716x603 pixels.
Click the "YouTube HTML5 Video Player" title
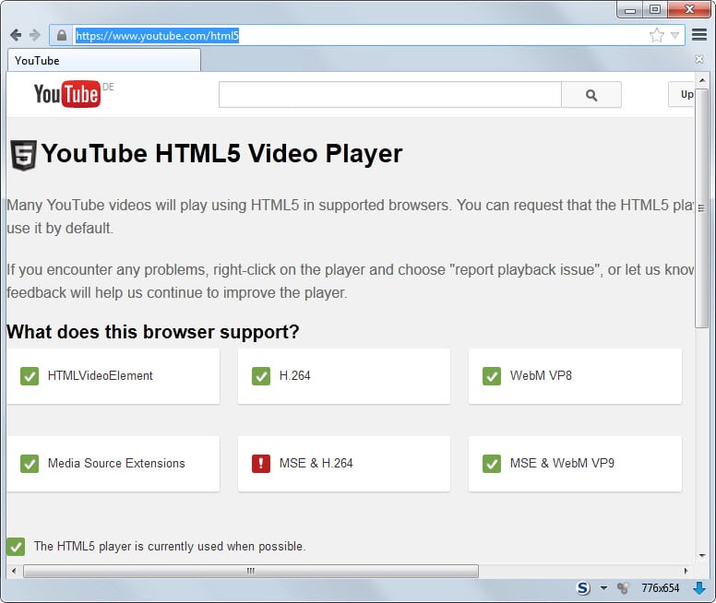(x=222, y=153)
